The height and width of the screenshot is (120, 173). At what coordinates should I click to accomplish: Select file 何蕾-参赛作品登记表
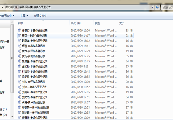click(34, 46)
